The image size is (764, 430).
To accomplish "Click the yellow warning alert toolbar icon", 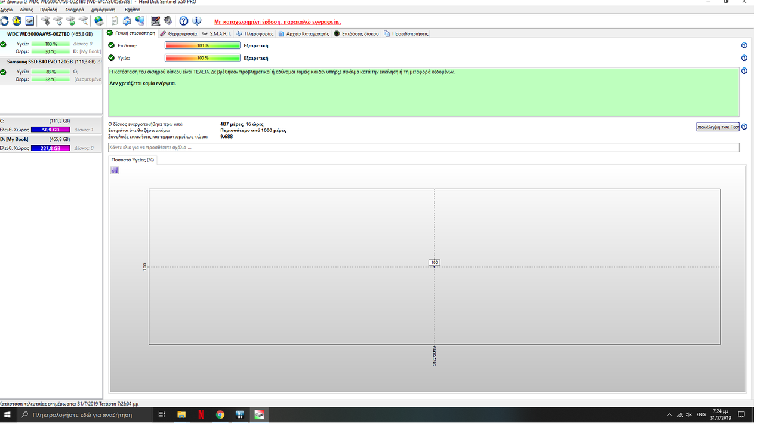I will [16, 21].
